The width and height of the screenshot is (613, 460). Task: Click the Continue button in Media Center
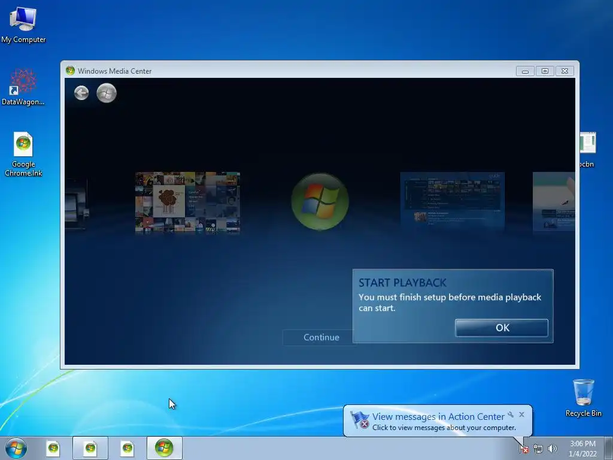coord(321,337)
